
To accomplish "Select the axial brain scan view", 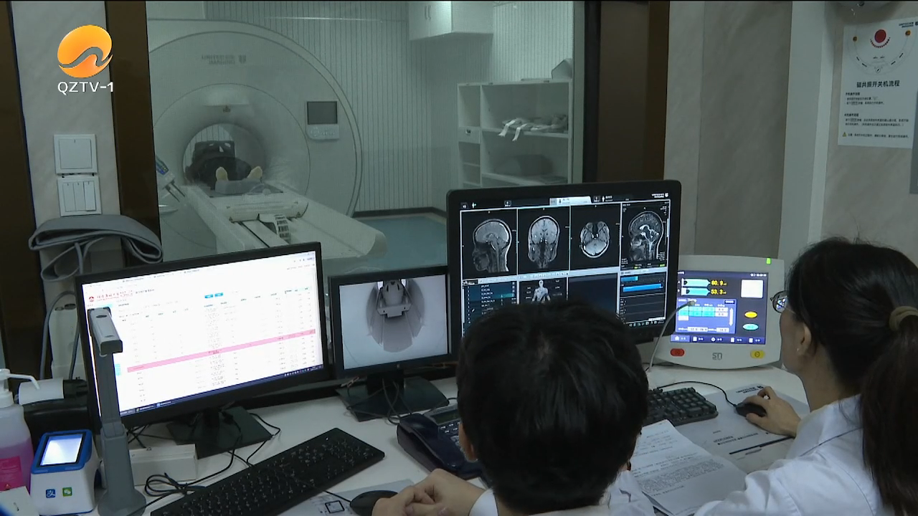I will [x=595, y=240].
